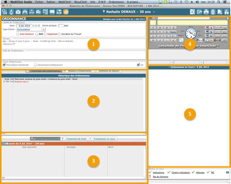Open the Contre-indications alert link
The height and width of the screenshot is (184, 231).
tap(181, 172)
